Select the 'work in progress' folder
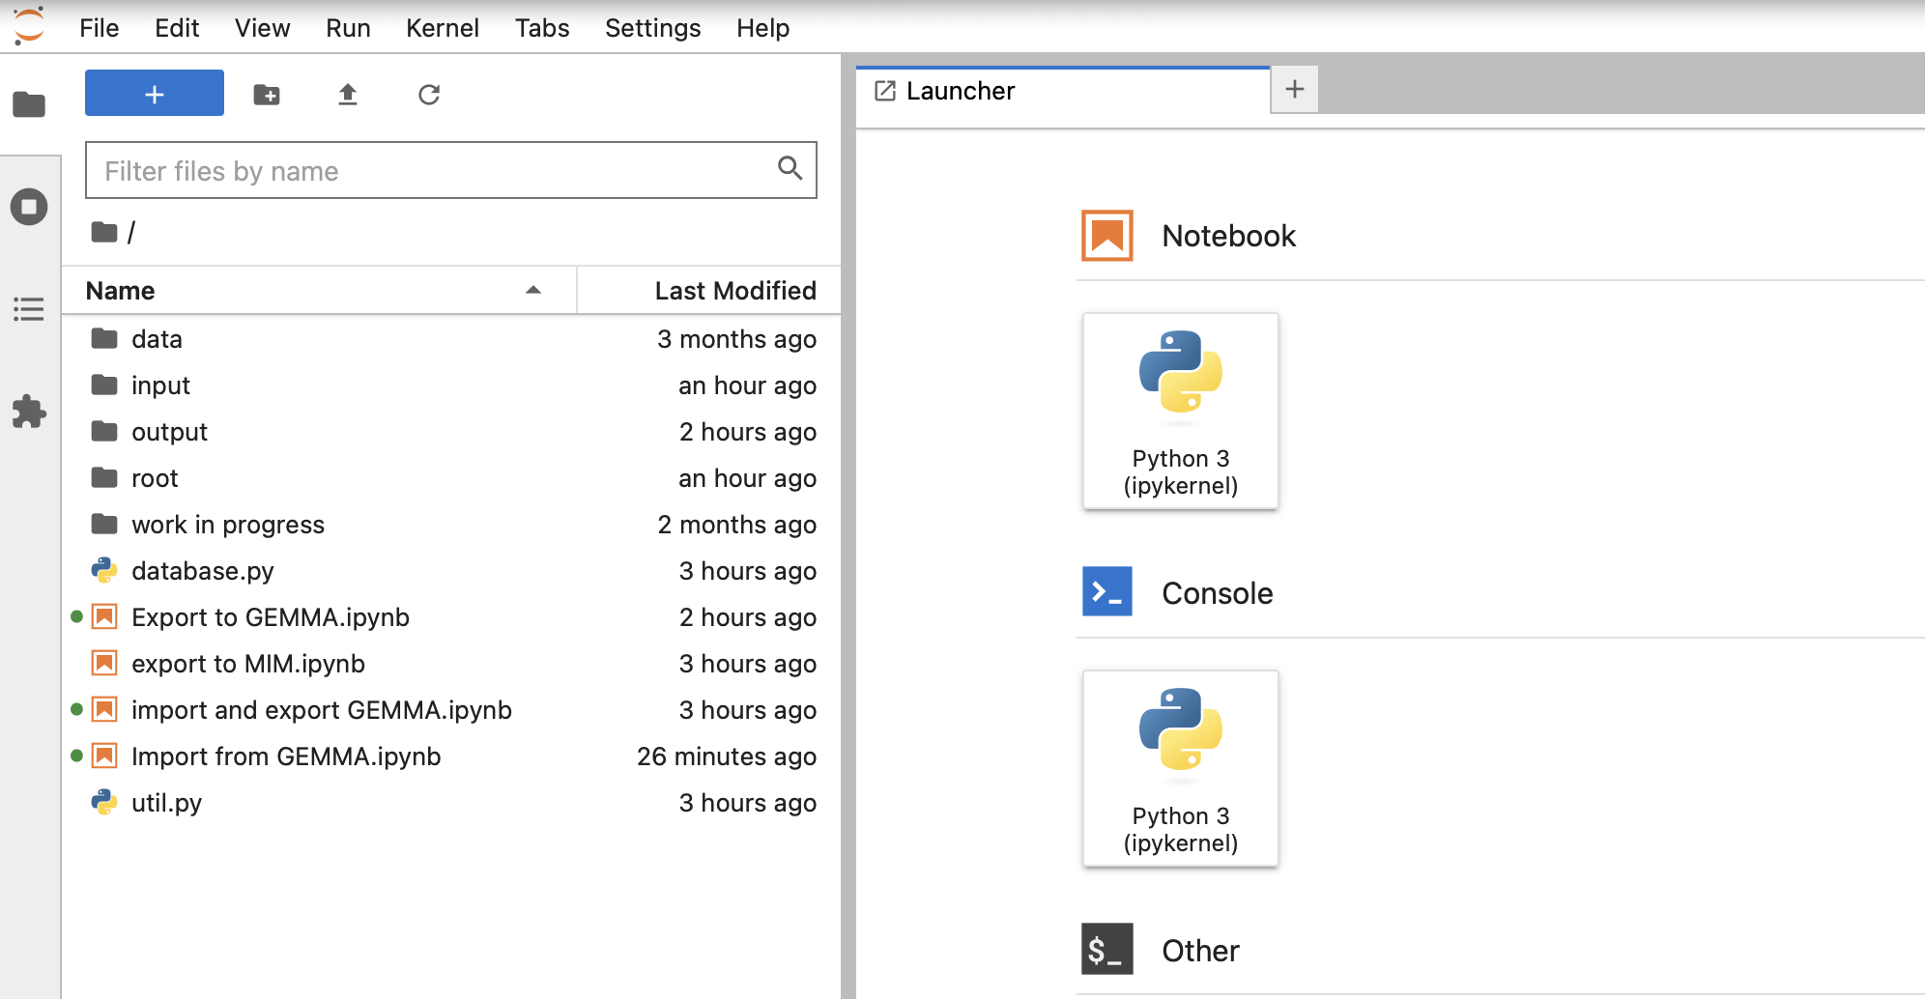The width and height of the screenshot is (1925, 999). [228, 525]
